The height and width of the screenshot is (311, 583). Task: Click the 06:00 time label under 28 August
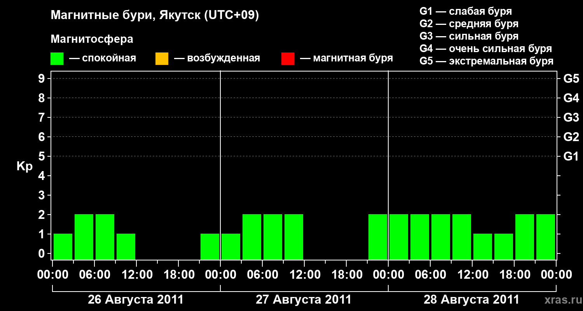pyautogui.click(x=430, y=275)
